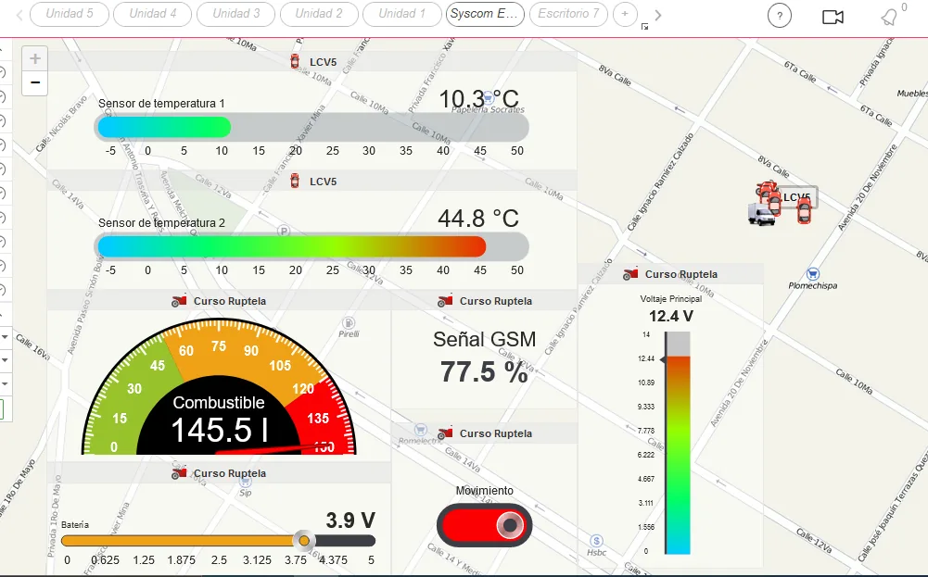Click the Batería slider handle
Image resolution: width=928 pixels, height=577 pixels.
point(303,540)
